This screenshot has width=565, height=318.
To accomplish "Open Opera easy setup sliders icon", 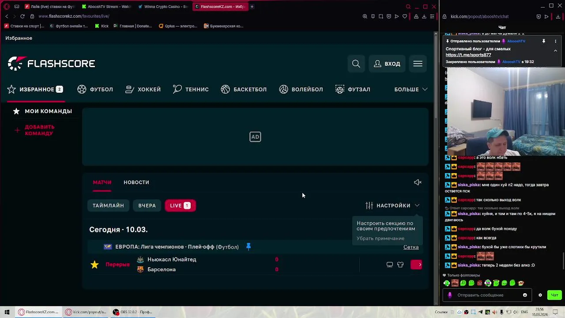I will (x=432, y=16).
